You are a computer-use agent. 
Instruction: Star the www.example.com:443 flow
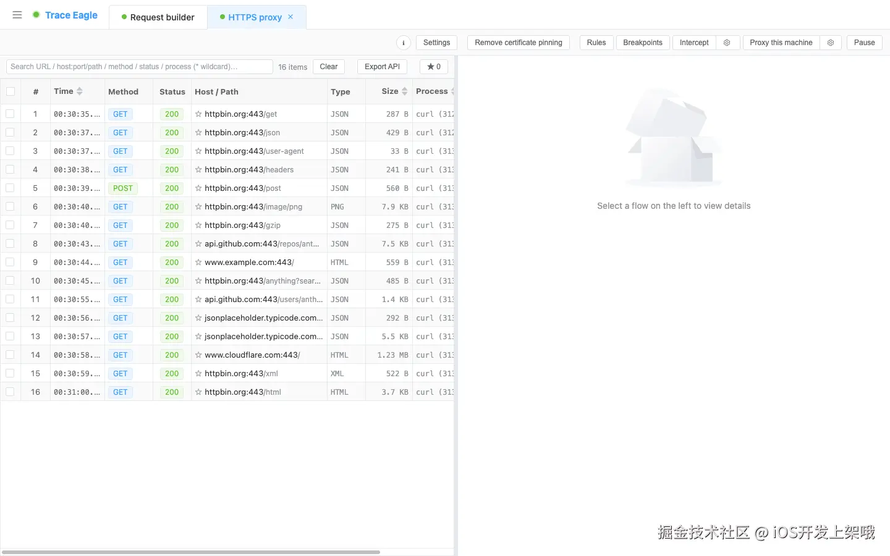tap(198, 262)
